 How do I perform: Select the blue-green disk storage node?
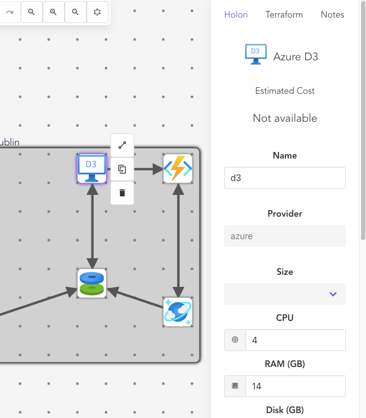click(x=92, y=284)
